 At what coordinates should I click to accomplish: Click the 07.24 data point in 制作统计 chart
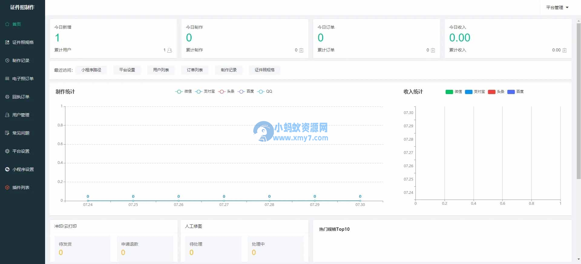click(x=88, y=200)
